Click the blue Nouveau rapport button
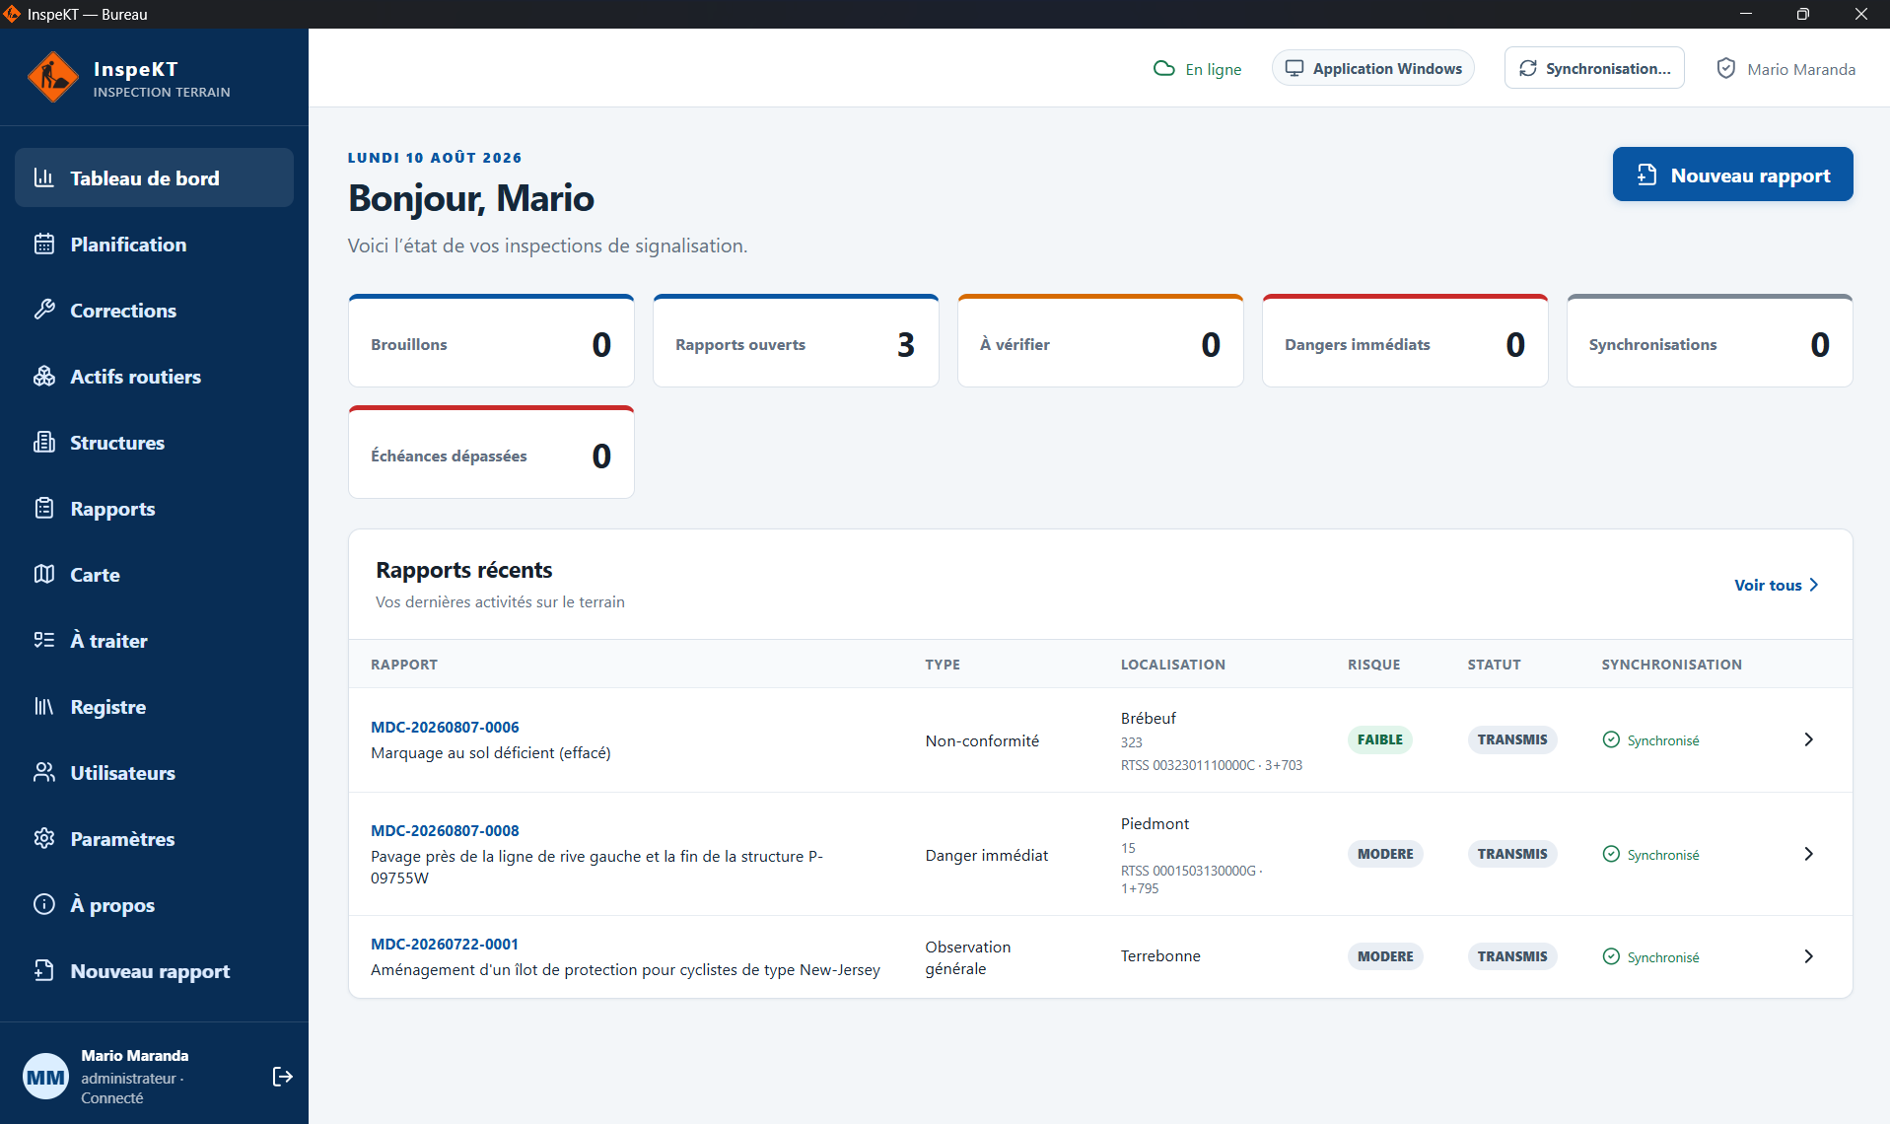This screenshot has height=1124, width=1890. tap(1732, 175)
